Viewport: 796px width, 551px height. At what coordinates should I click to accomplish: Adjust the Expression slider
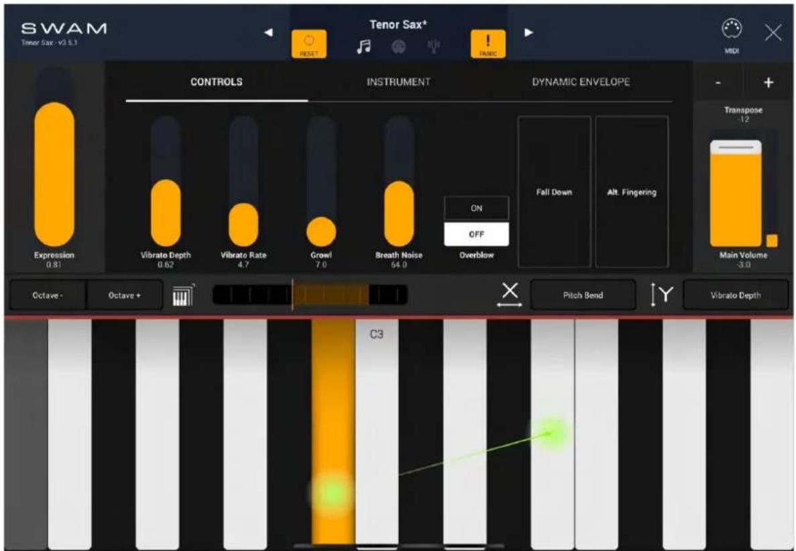click(54, 157)
